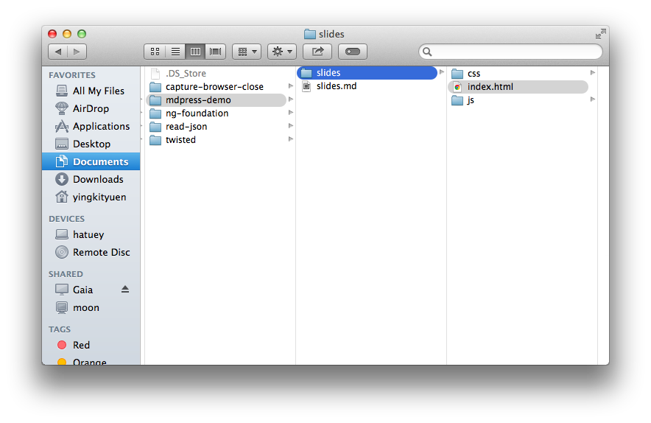
Task: Filter by the Red tag
Action: click(x=81, y=345)
